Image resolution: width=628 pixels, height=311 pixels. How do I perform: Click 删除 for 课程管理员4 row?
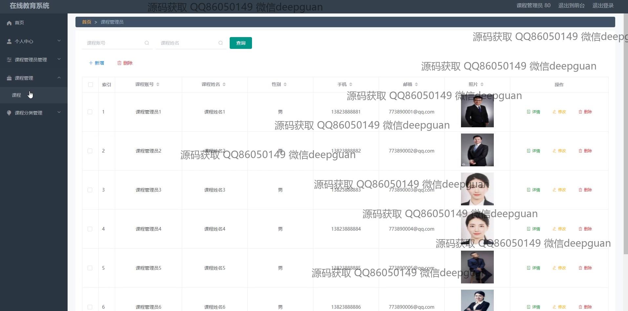585,229
